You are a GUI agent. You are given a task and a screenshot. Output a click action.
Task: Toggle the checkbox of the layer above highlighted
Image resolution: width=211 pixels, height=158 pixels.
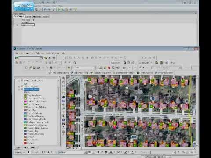(x=22, y=86)
